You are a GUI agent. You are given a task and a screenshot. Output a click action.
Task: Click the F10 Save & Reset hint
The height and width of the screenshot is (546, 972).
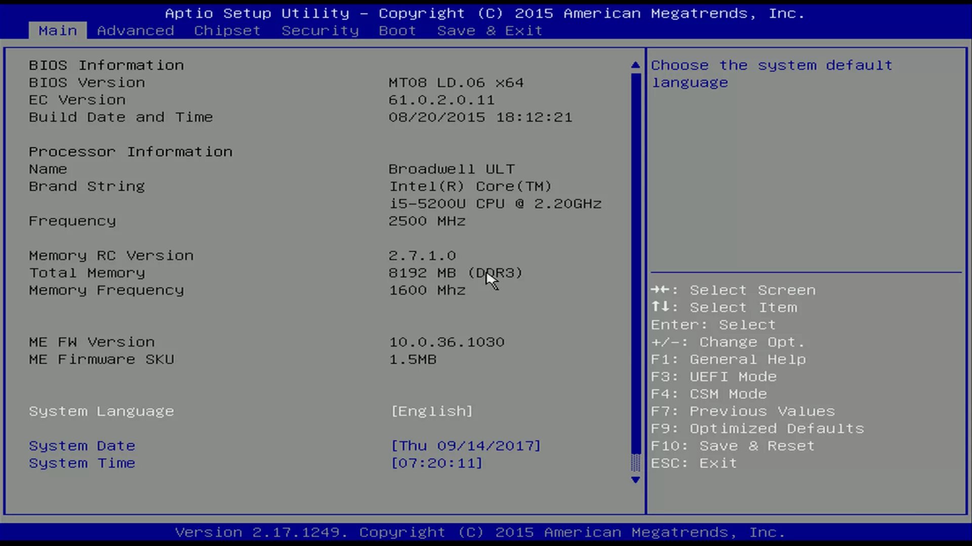tap(733, 446)
